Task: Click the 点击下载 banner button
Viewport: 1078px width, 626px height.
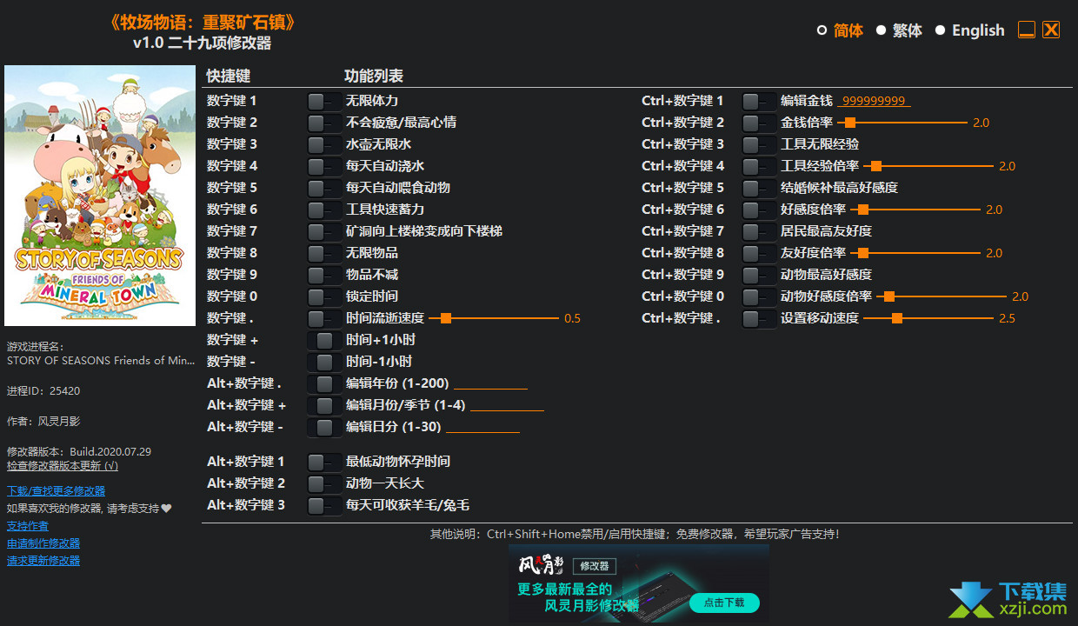Action: (724, 603)
